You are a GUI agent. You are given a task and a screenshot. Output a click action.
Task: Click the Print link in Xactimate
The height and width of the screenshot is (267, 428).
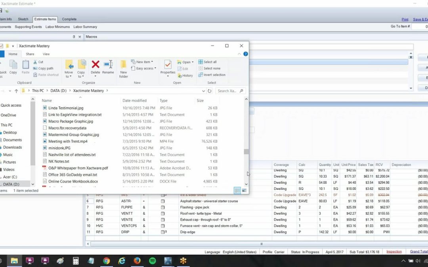pos(405,19)
